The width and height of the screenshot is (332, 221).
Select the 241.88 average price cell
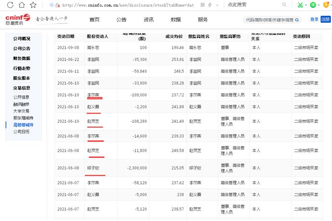tap(178, 107)
